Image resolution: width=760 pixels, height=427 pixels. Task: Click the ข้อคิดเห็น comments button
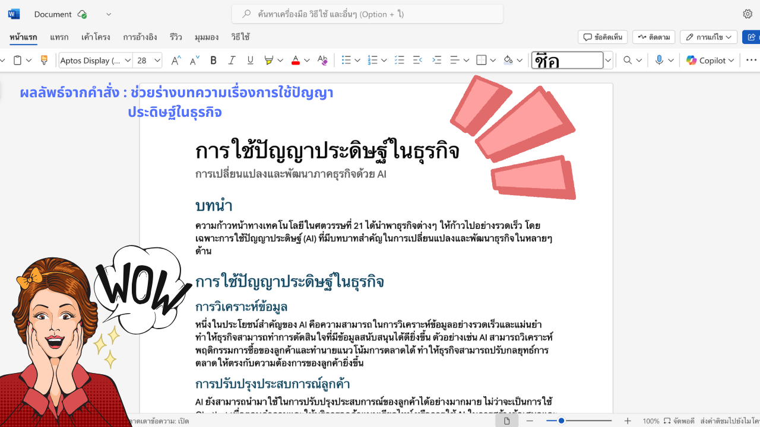click(603, 37)
